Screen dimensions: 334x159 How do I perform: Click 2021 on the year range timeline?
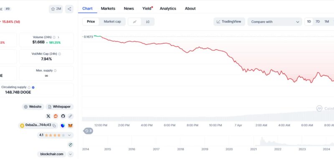click(x=253, y=149)
